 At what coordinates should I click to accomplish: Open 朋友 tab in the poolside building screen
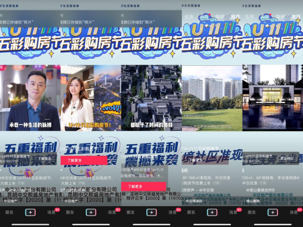pos(251,212)
